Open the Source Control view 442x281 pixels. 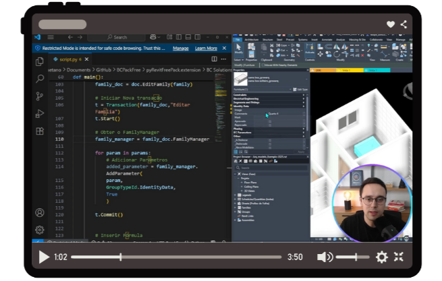pos(40,96)
